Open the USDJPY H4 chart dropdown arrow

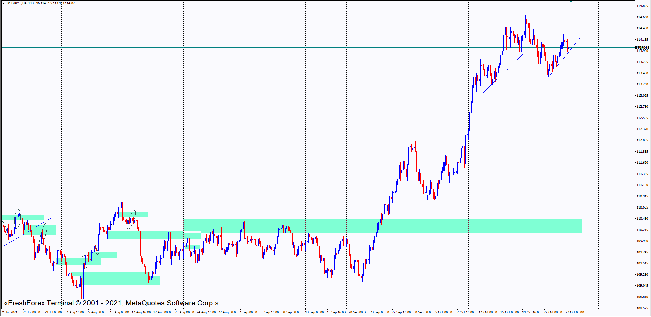point(4,3)
